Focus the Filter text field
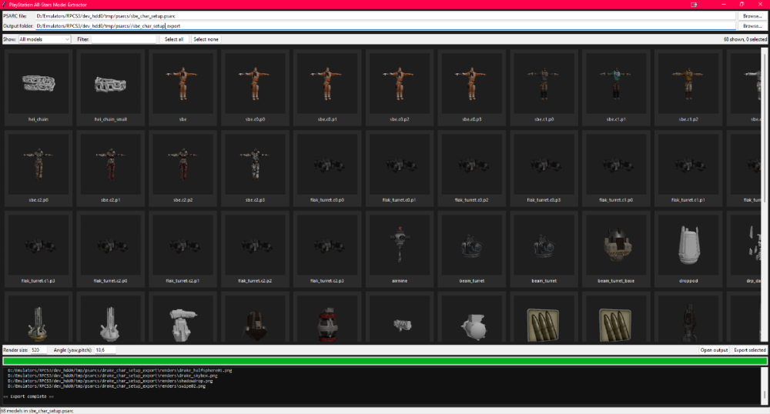Image resolution: width=770 pixels, height=414 pixels. pos(123,39)
